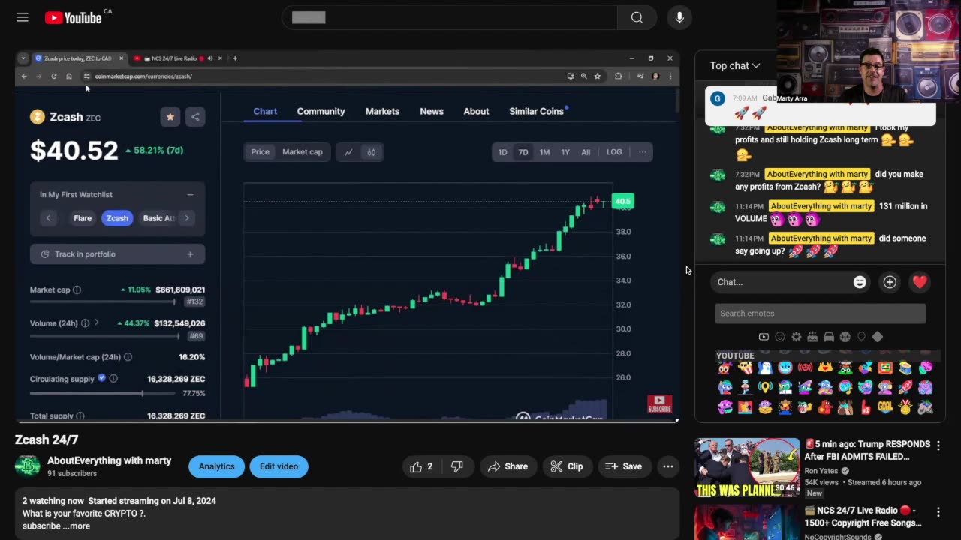This screenshot has width=961, height=540.
Task: Click Track in portfolio
Action: (118, 254)
